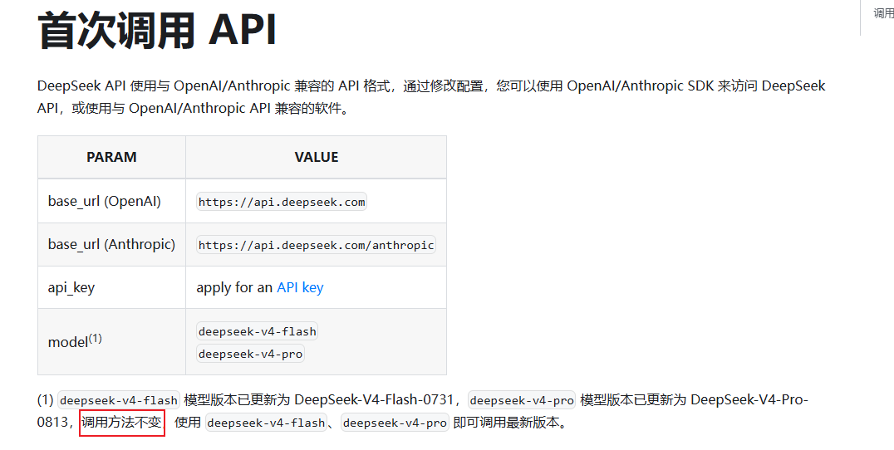Click the https://api.deepseek.com/anthropic code value
This screenshot has width=894, height=450.
click(316, 245)
